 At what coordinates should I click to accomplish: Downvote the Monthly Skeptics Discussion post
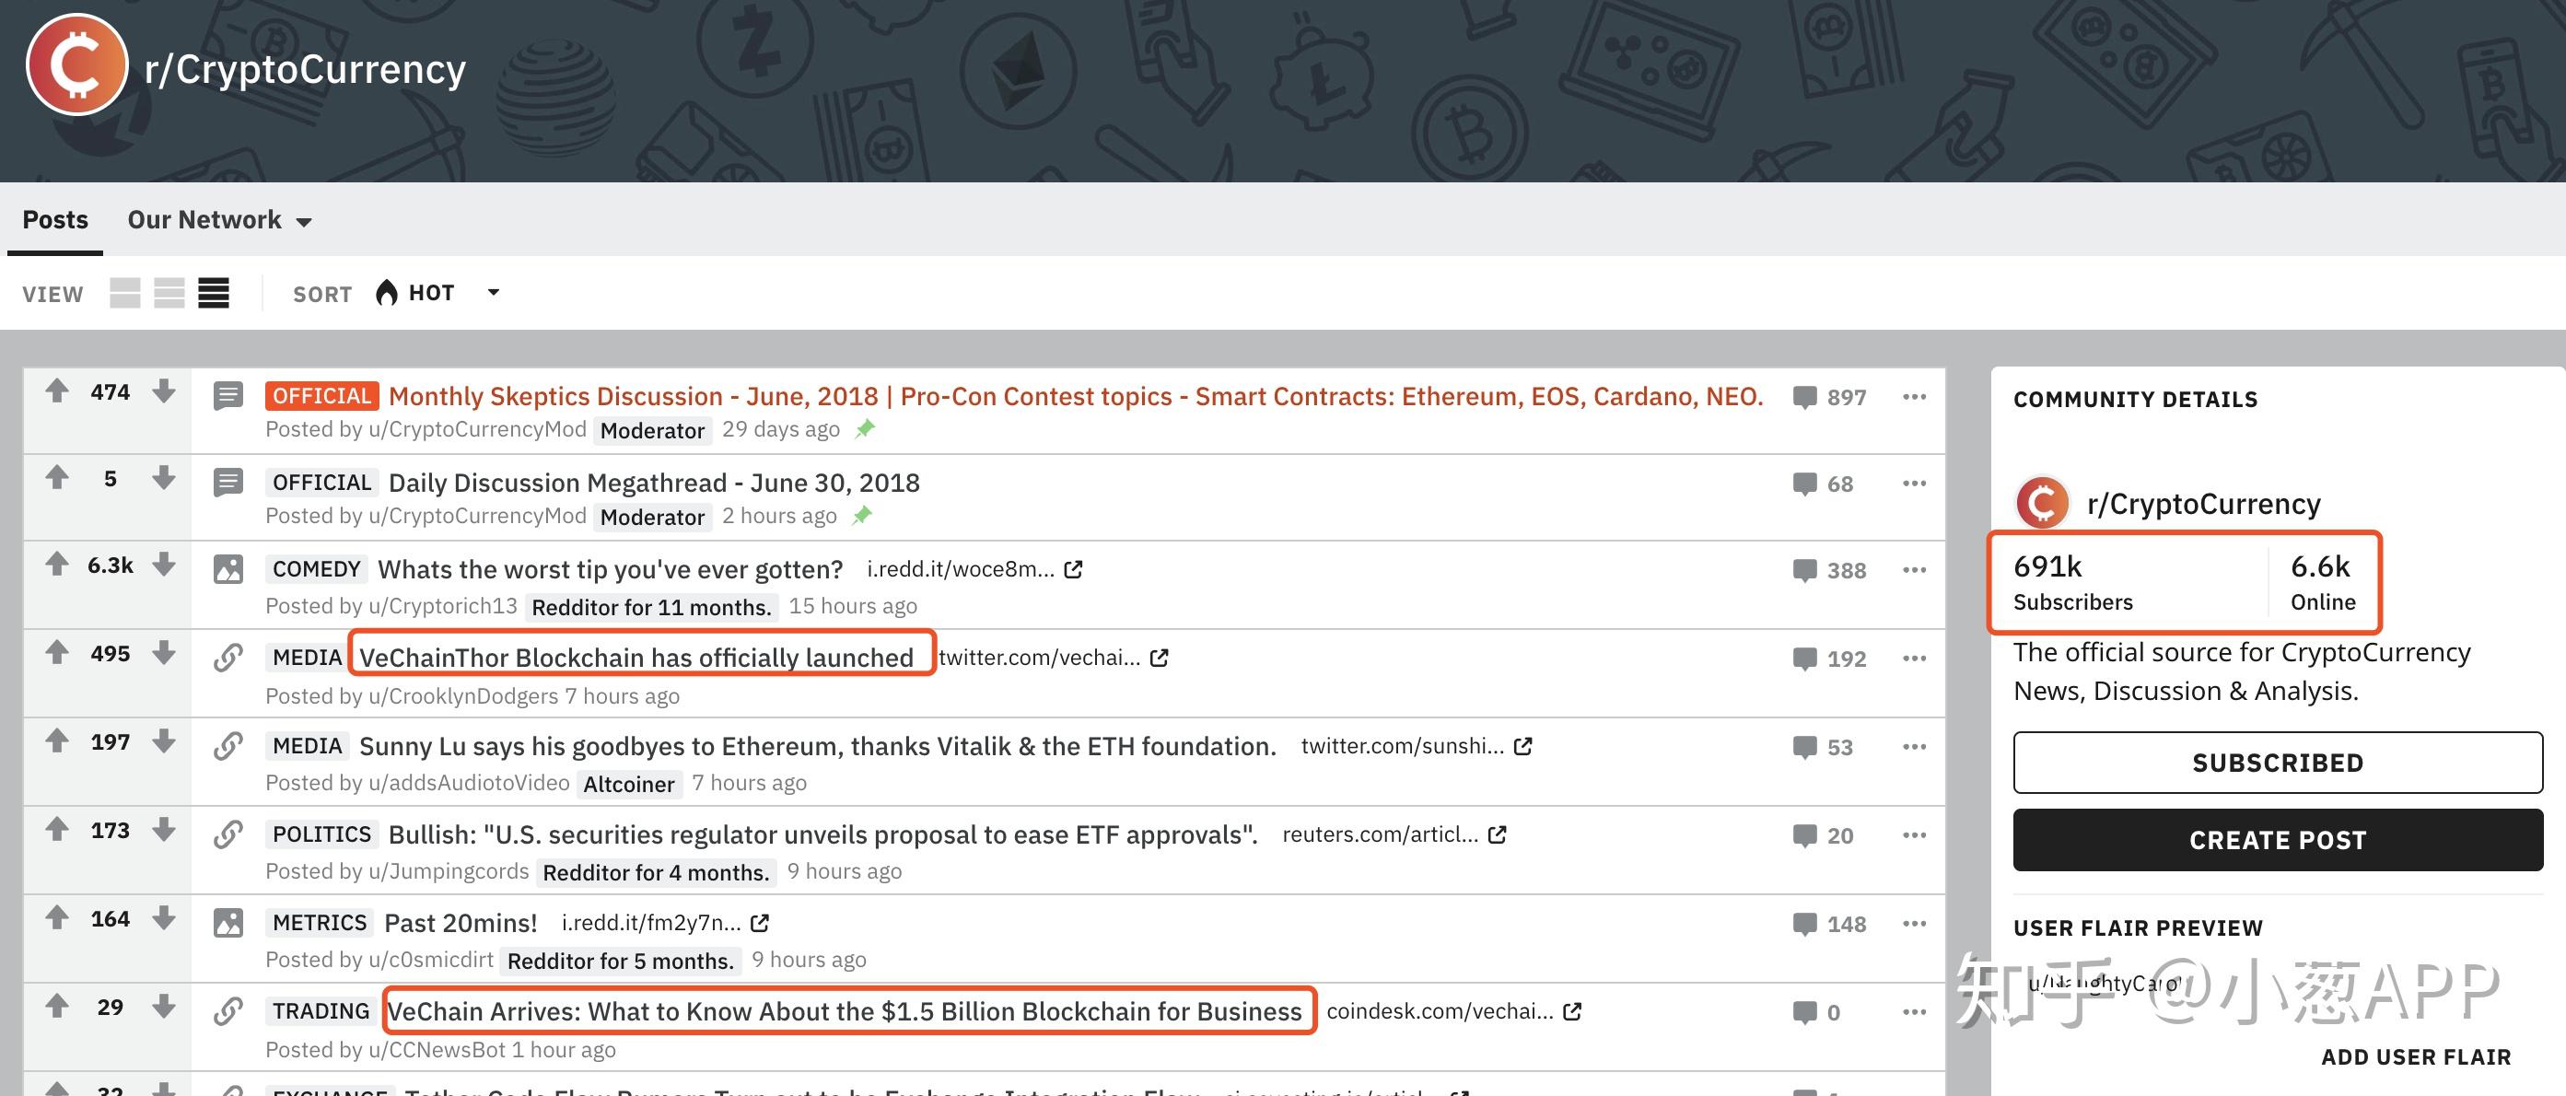(x=164, y=391)
